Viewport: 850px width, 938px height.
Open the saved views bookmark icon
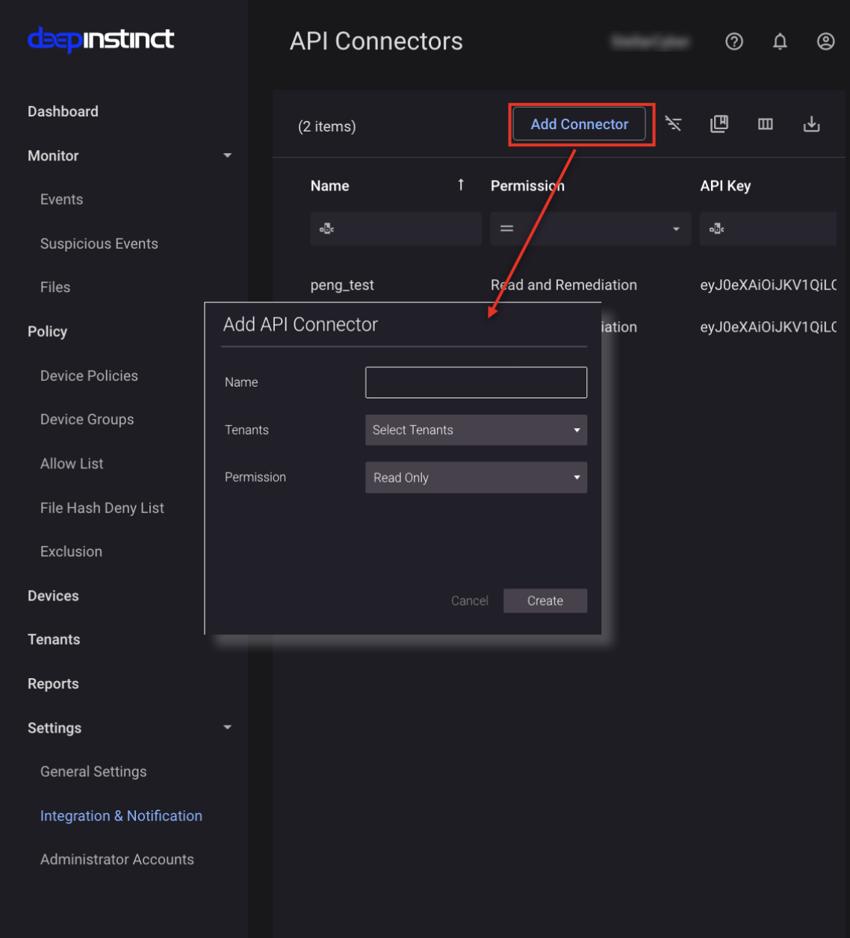pos(719,124)
